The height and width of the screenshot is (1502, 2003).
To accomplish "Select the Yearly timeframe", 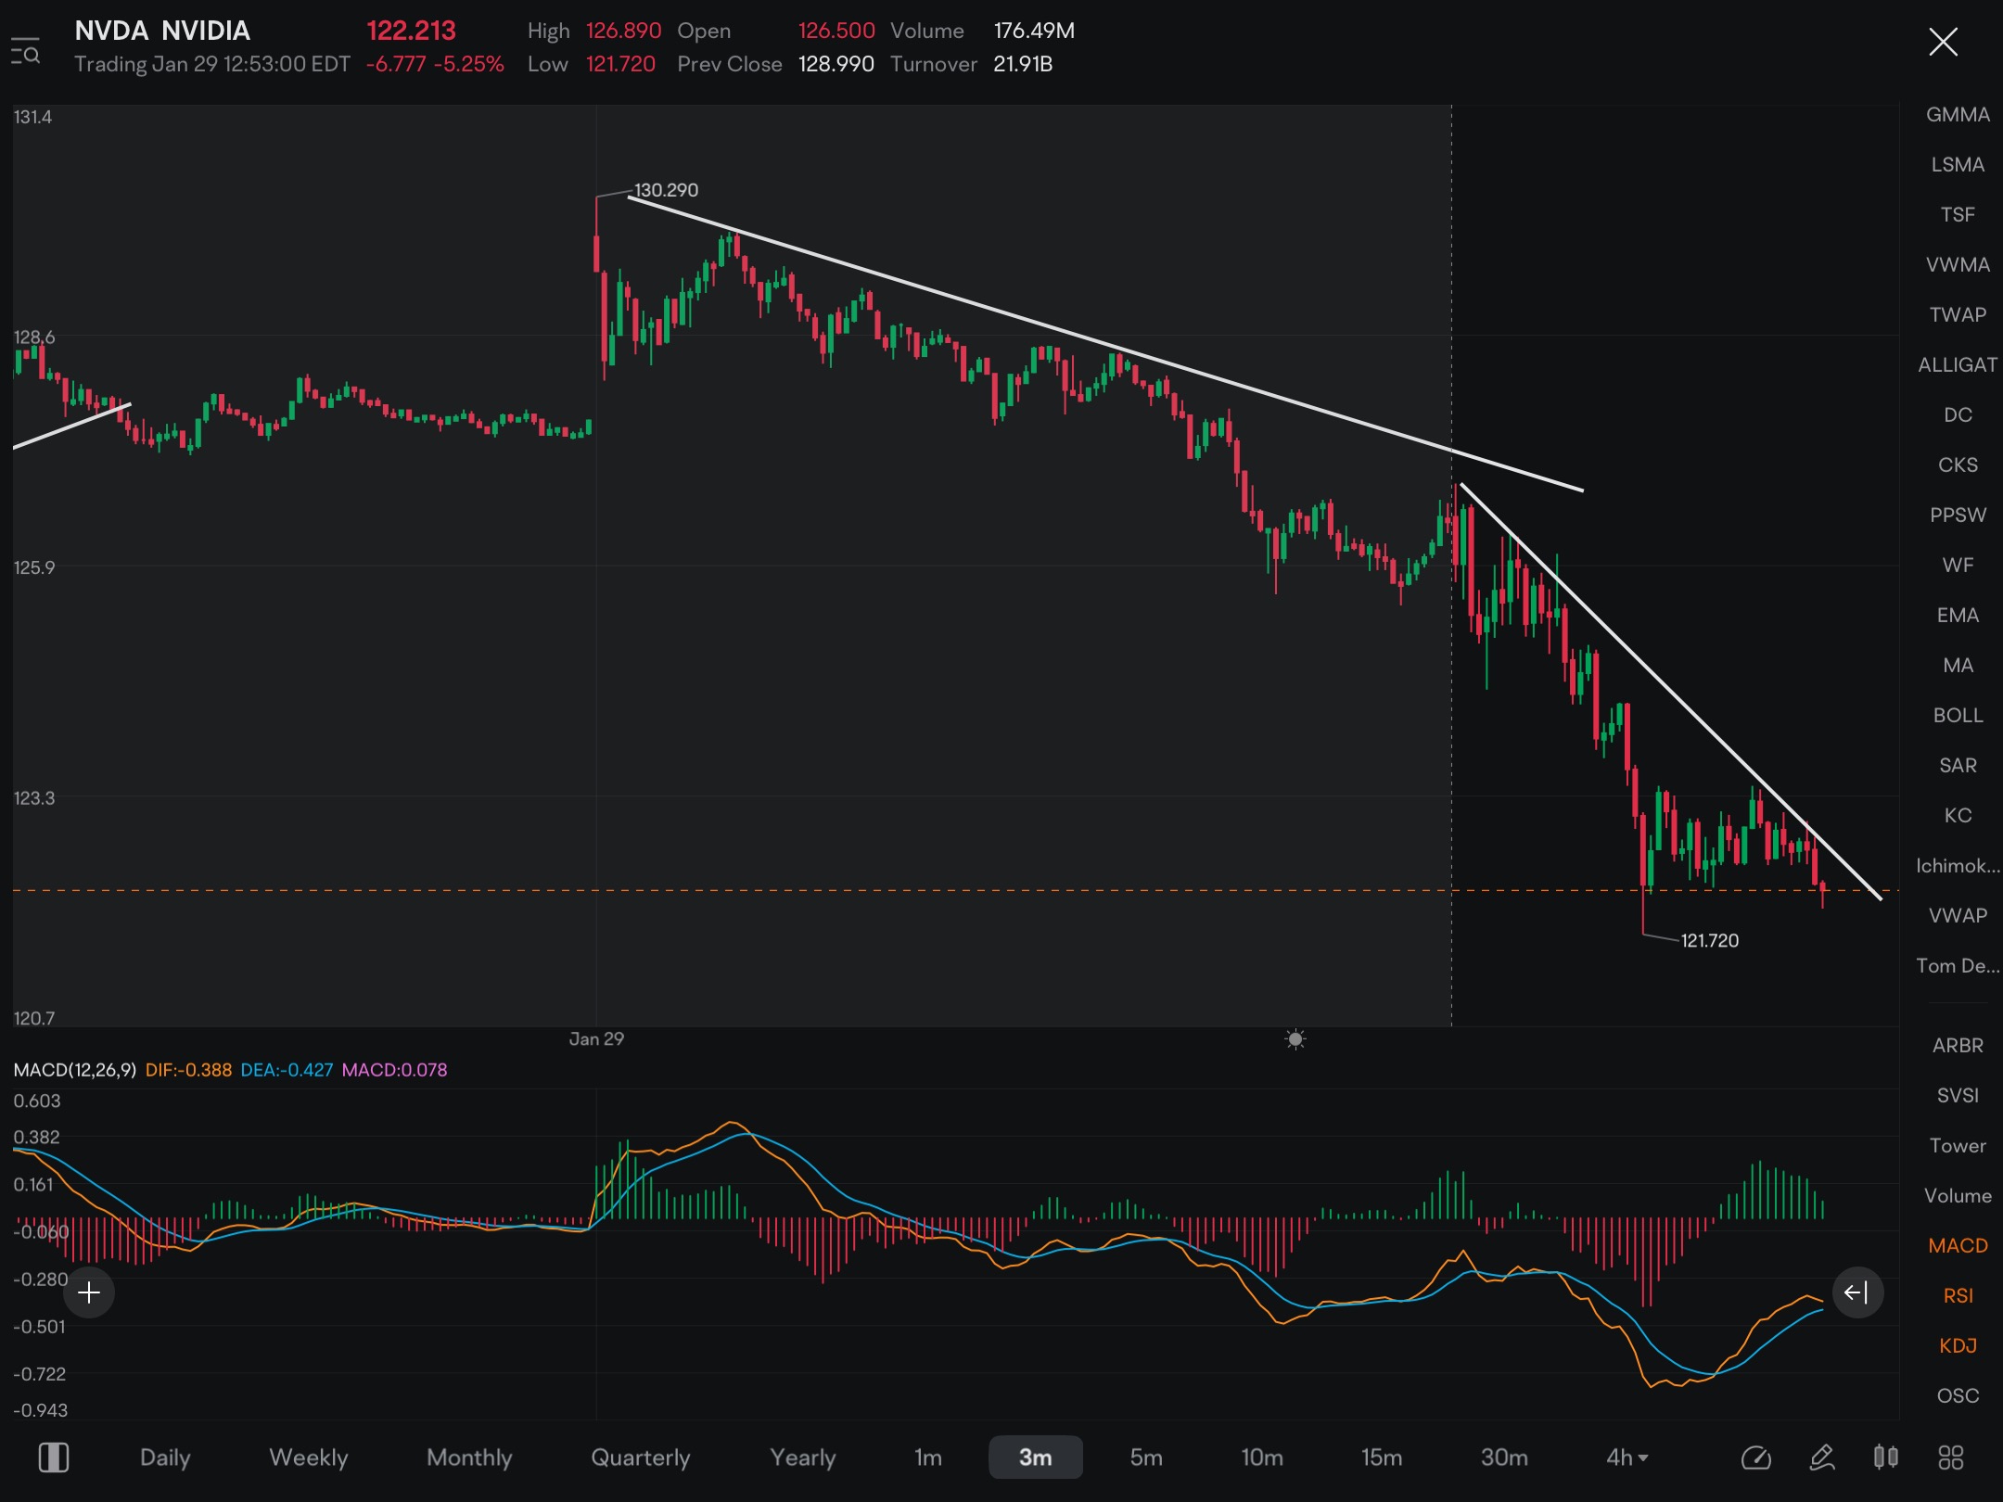I will (803, 1457).
